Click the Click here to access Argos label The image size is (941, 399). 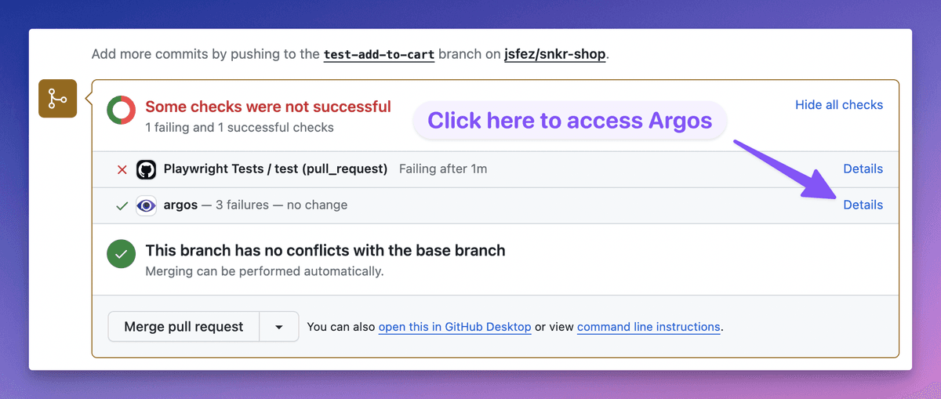pyautogui.click(x=569, y=121)
